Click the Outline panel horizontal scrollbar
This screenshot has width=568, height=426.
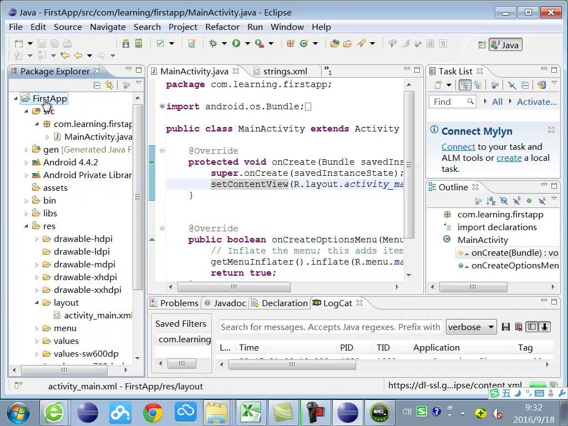click(x=473, y=287)
